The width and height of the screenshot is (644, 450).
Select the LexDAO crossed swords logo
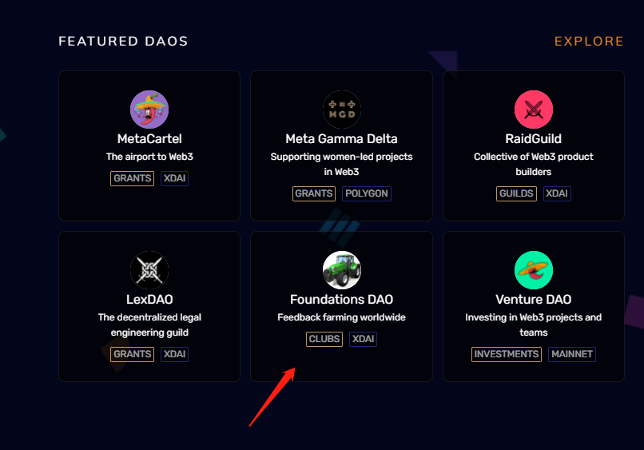pyautogui.click(x=149, y=270)
